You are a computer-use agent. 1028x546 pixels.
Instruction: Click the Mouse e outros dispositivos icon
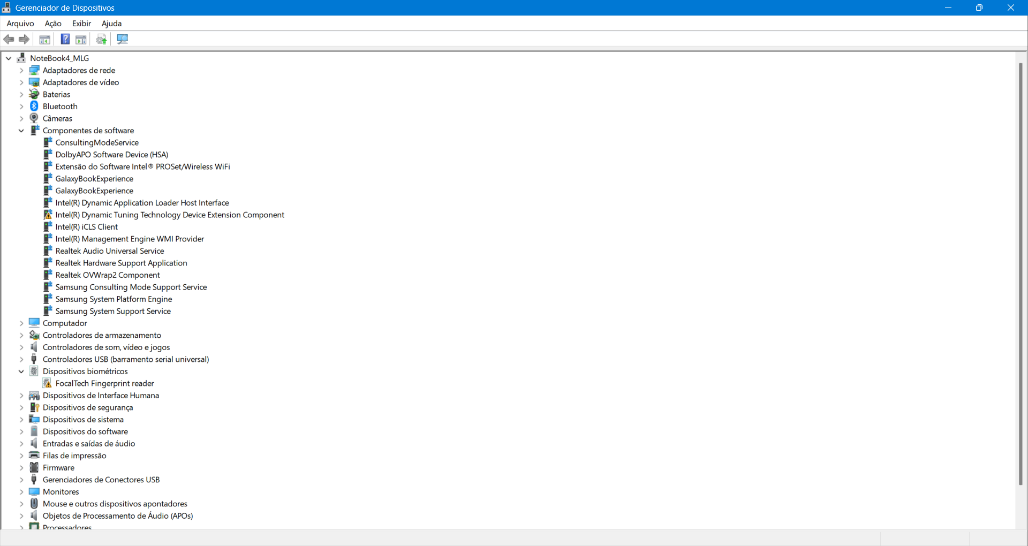point(34,504)
